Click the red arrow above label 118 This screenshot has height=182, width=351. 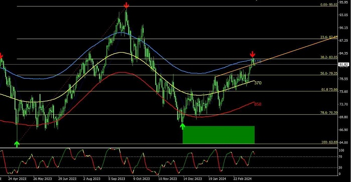253,54
